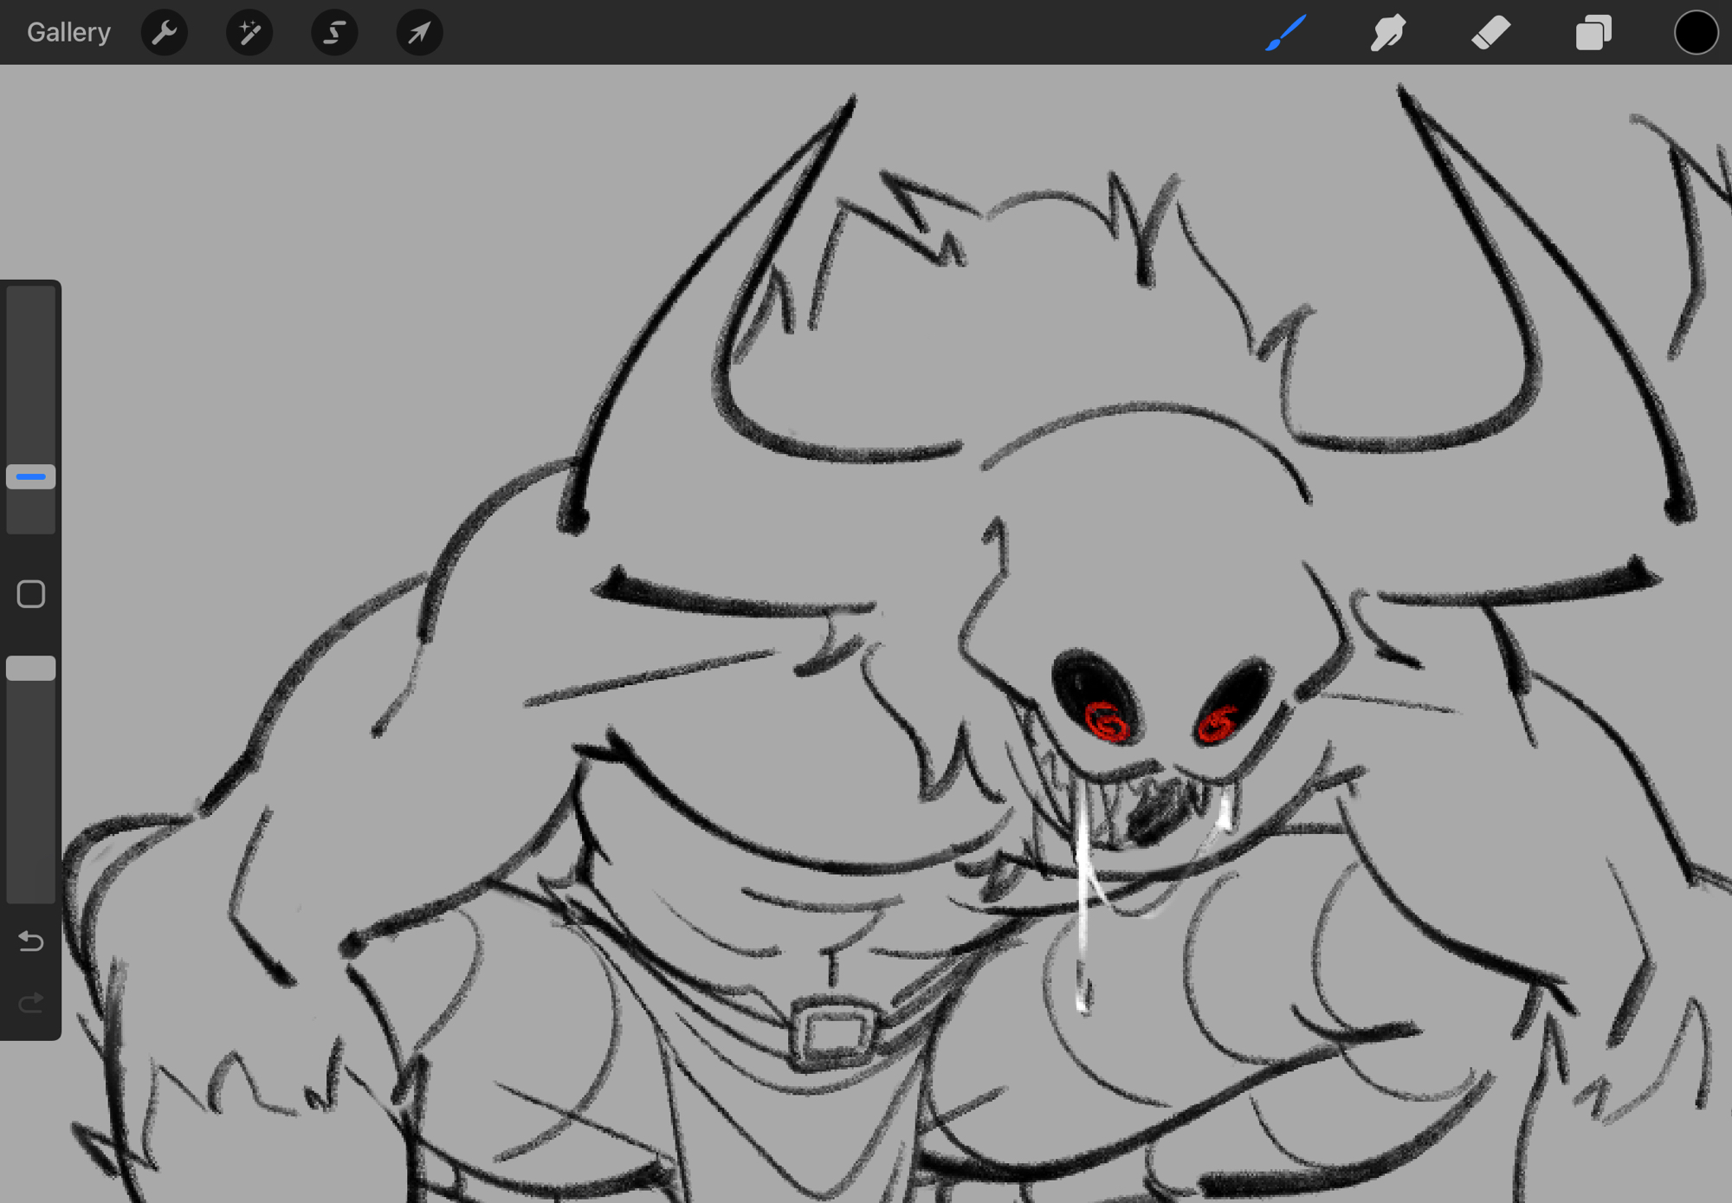The height and width of the screenshot is (1203, 1732).
Task: Open the black color swatch picker
Action: click(1695, 33)
